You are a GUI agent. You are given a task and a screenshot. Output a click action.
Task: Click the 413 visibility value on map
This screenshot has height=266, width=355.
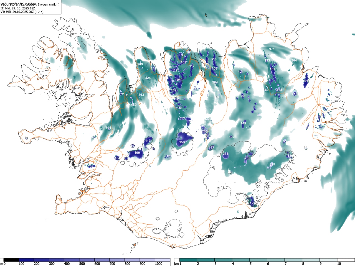click(141, 95)
